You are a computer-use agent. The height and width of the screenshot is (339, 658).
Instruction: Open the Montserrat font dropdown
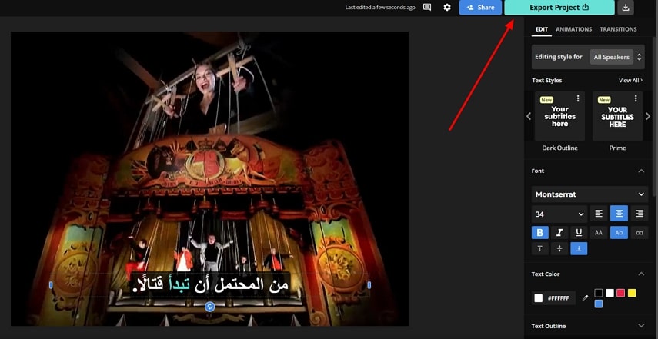590,194
